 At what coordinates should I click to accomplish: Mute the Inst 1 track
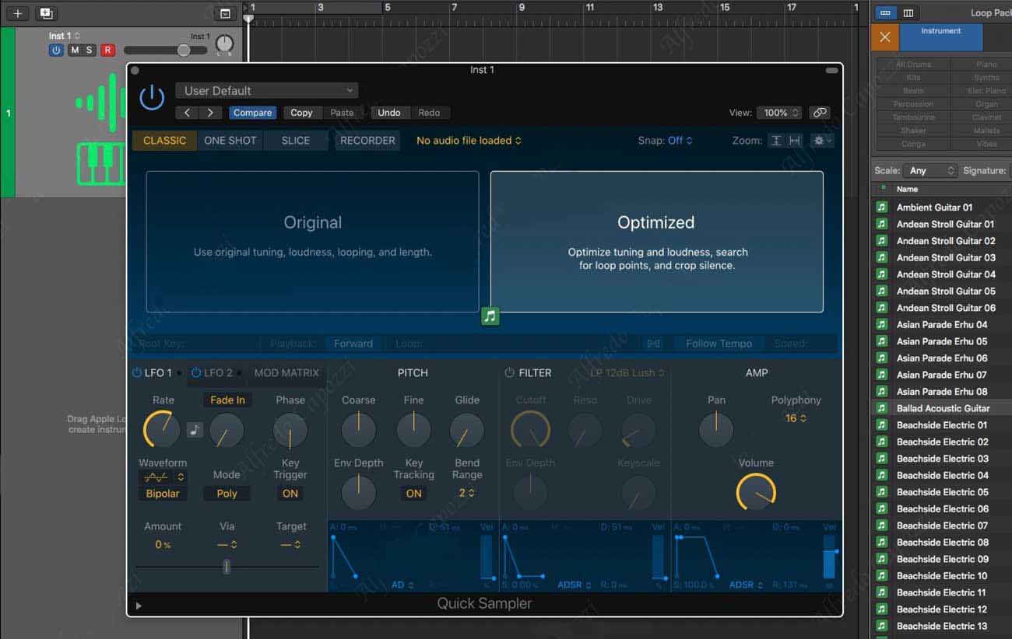point(75,51)
